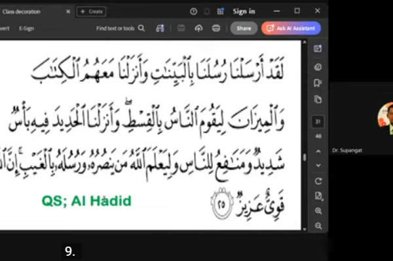This screenshot has width=393, height=261.
Task: Zoom in with the magnifier plus icon
Action: (x=318, y=211)
